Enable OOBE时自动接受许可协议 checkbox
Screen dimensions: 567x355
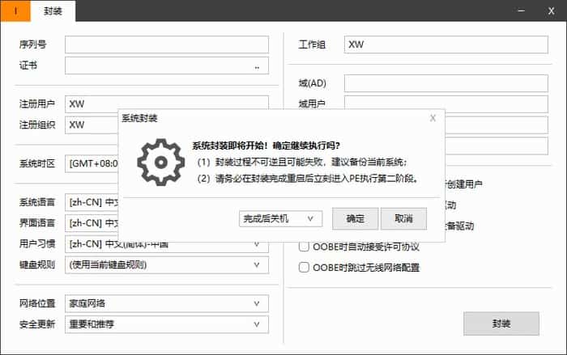[x=305, y=247]
